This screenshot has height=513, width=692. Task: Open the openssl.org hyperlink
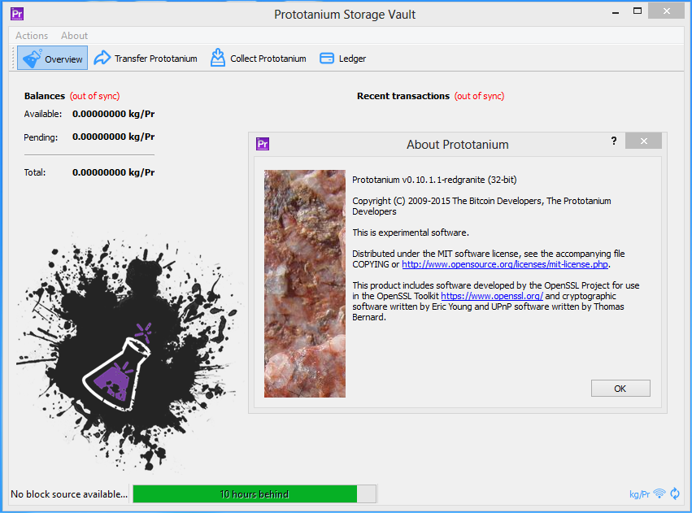(x=492, y=296)
